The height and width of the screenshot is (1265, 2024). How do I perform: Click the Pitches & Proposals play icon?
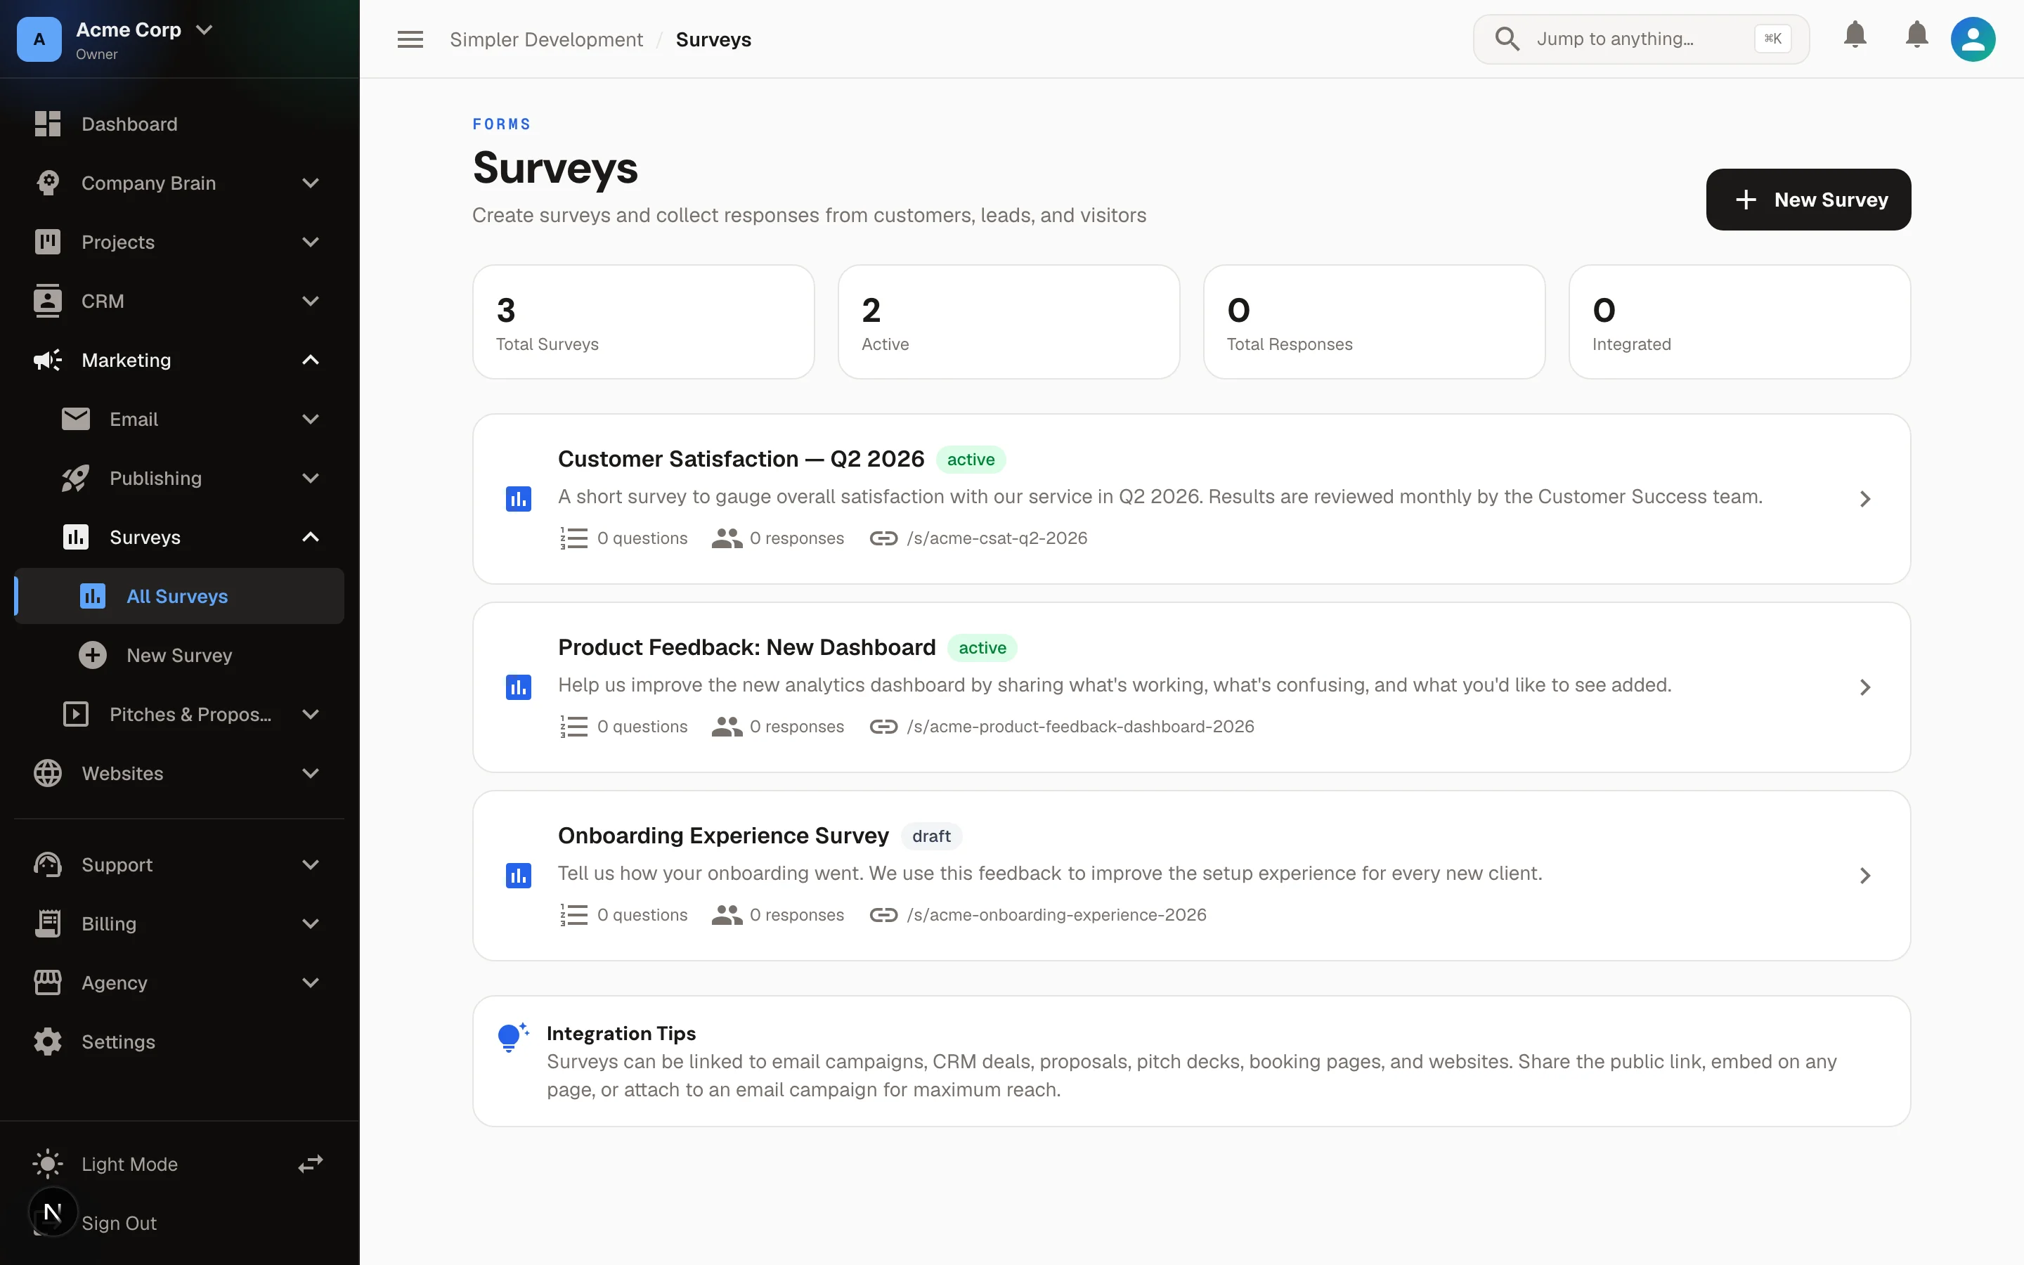point(76,713)
